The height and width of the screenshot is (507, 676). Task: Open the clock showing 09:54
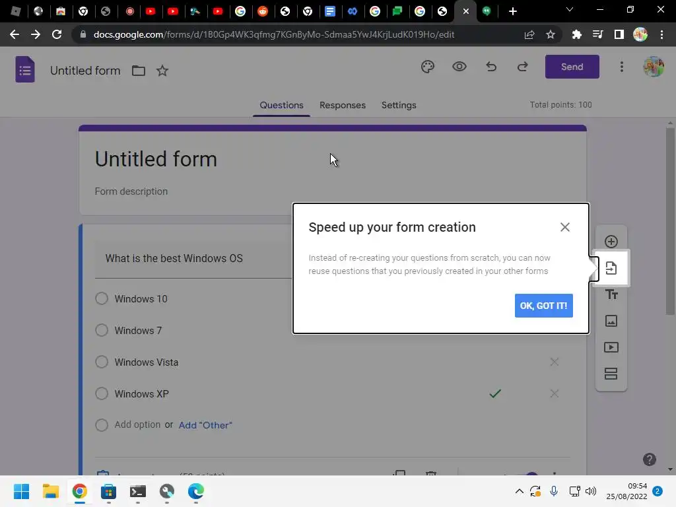(626, 491)
